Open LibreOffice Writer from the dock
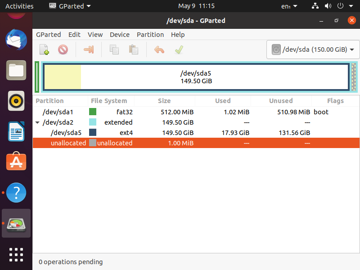Image resolution: width=360 pixels, height=270 pixels. pos(16,131)
